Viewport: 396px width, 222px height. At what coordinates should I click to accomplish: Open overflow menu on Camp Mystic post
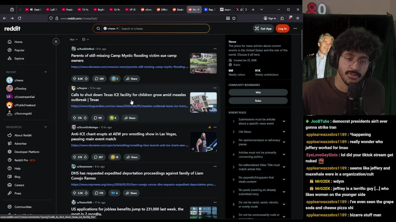click(215, 49)
